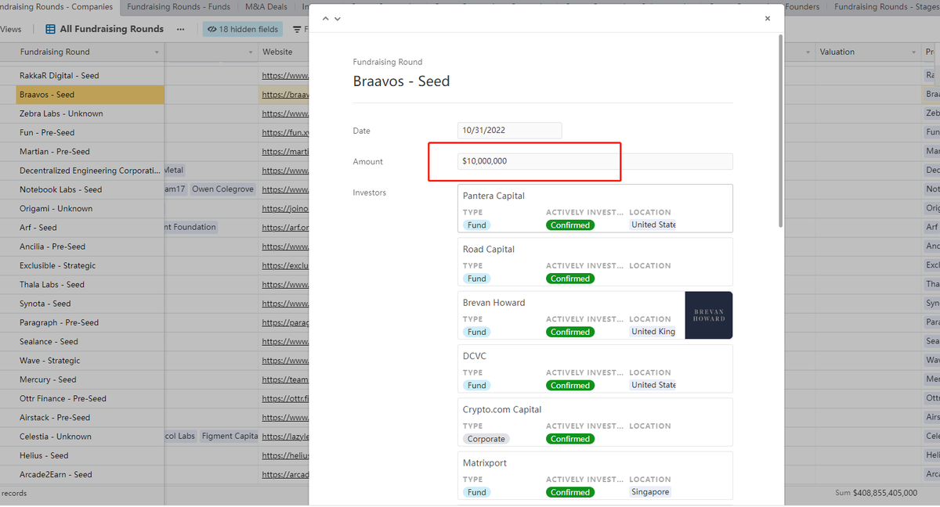Click the grid view icon beside All Fundraising Rounds
The height and width of the screenshot is (507, 940).
coord(50,29)
